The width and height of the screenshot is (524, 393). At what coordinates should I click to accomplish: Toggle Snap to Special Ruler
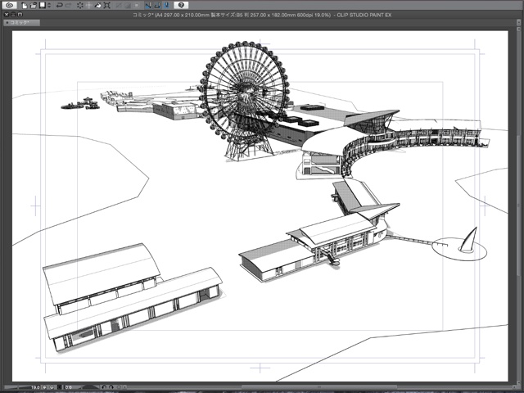(157, 6)
